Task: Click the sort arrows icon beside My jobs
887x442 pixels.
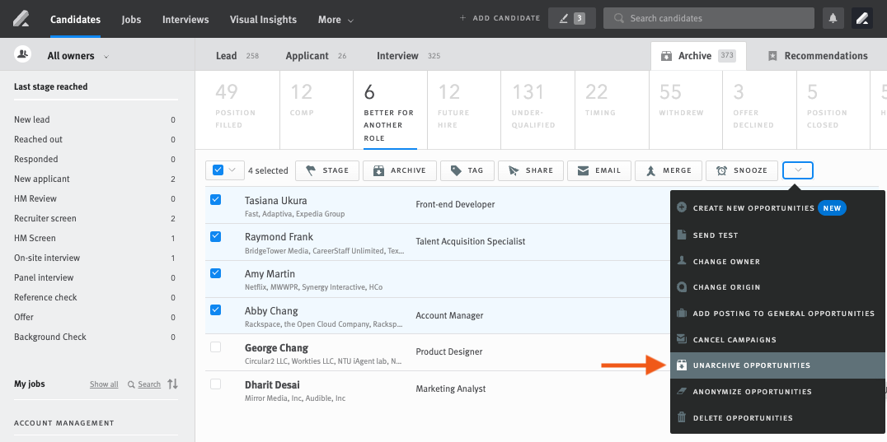Action: click(172, 384)
